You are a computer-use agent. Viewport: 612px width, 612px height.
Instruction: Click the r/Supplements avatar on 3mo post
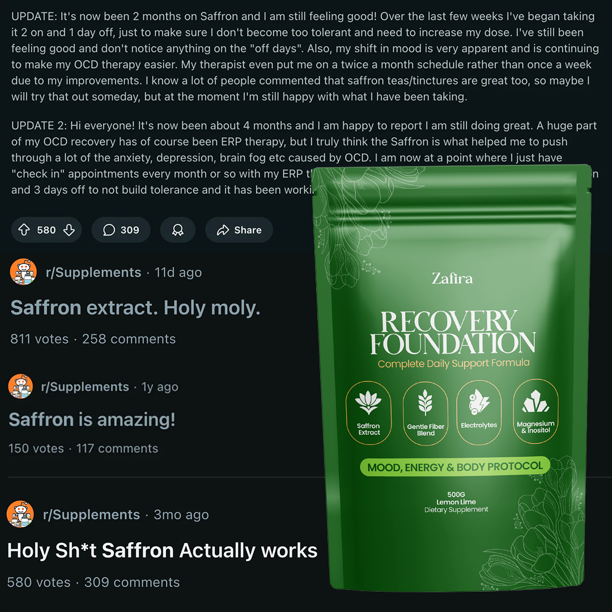click(x=20, y=514)
